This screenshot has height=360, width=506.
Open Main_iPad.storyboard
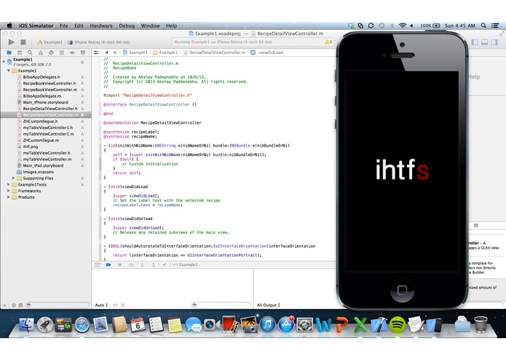pos(43,165)
